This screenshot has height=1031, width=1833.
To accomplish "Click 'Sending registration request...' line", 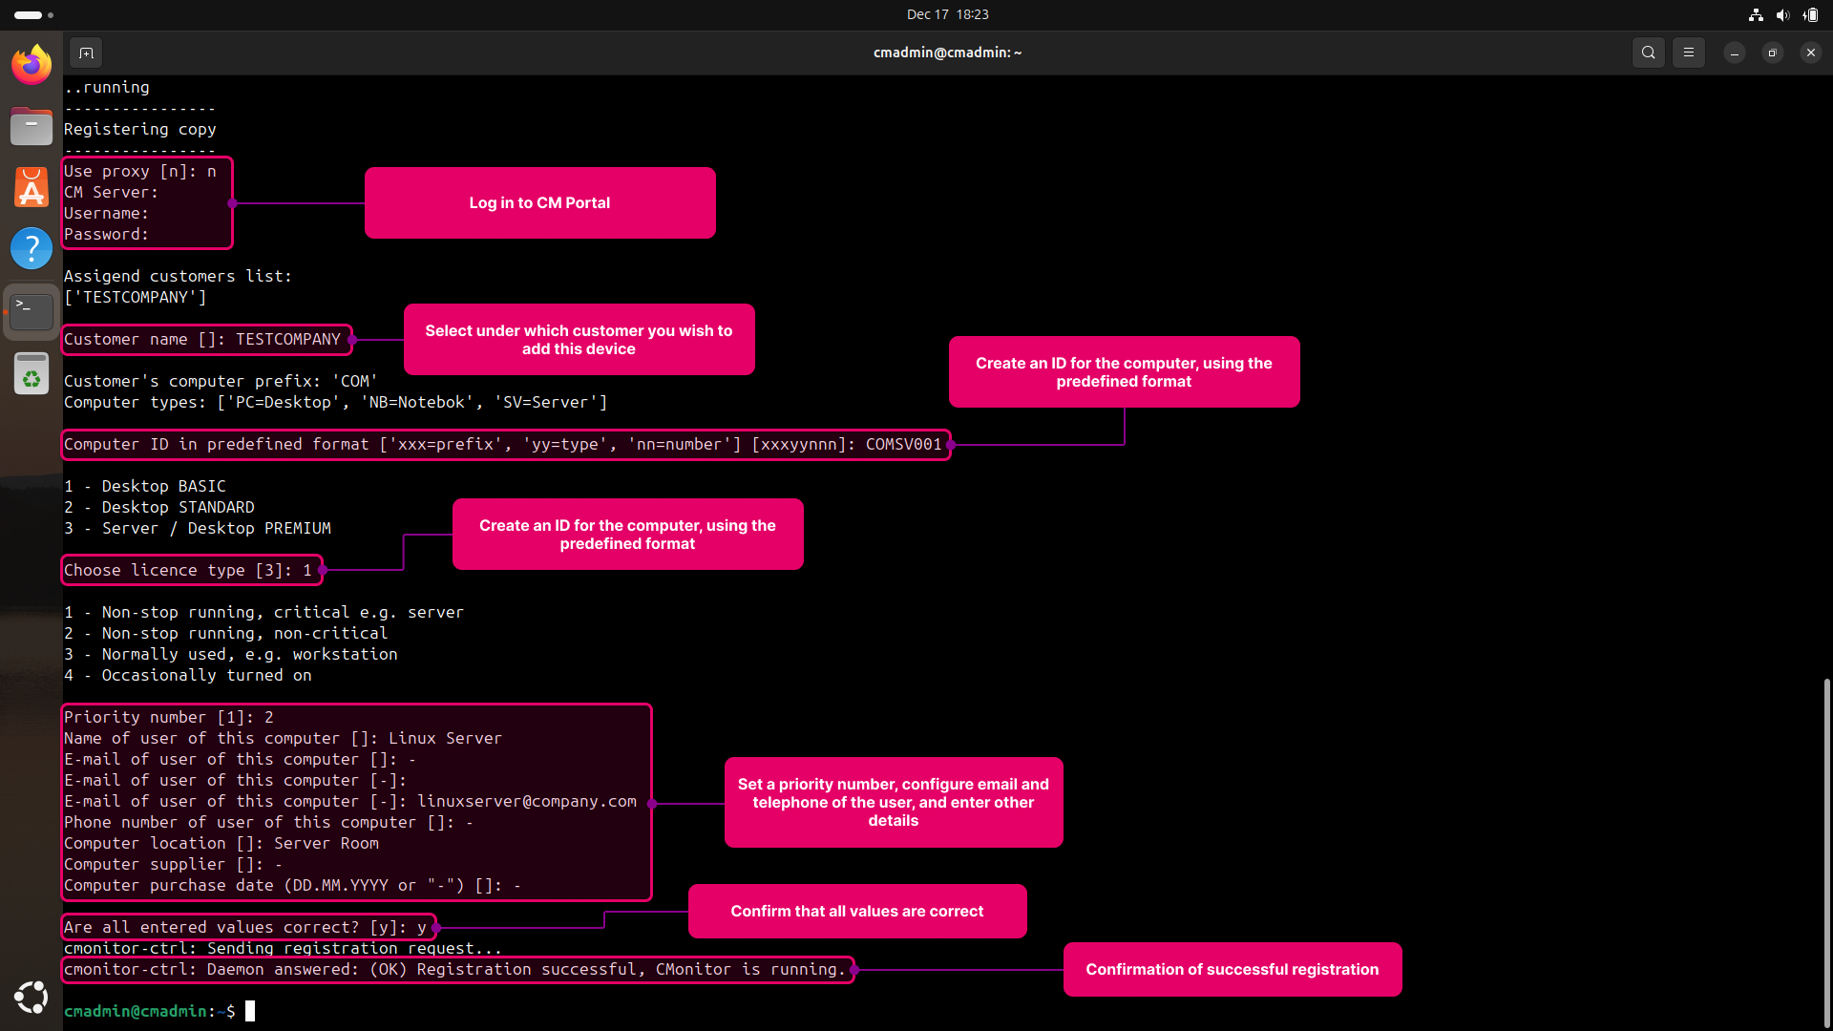I will coord(284,948).
